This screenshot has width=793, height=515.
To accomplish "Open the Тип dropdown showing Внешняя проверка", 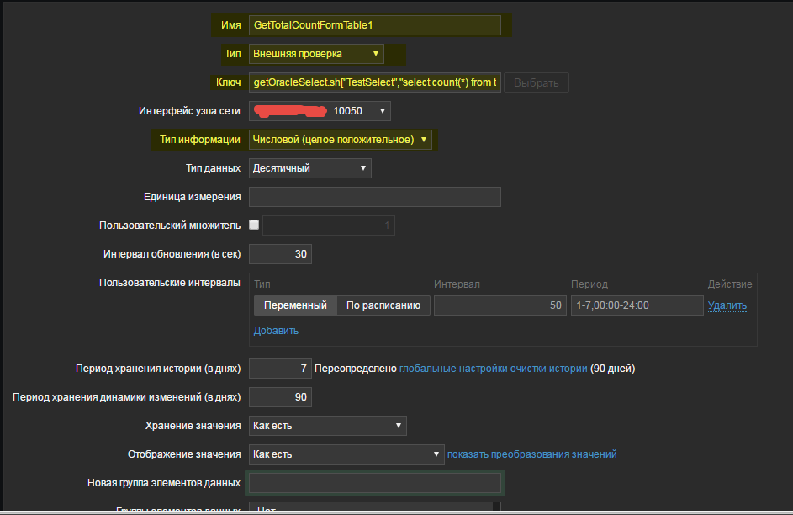I will (x=316, y=54).
